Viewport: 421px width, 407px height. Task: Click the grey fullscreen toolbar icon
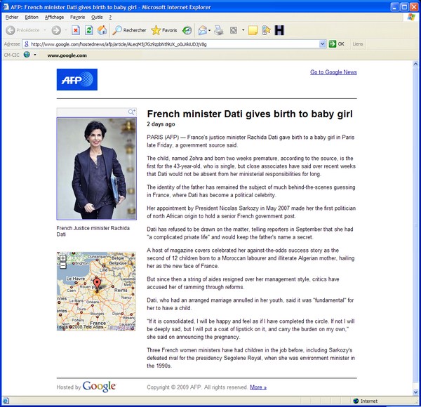pos(234,30)
